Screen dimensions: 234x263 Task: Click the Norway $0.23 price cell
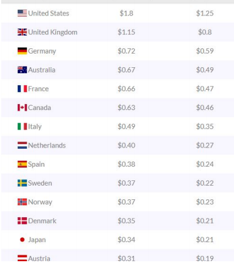tap(205, 202)
